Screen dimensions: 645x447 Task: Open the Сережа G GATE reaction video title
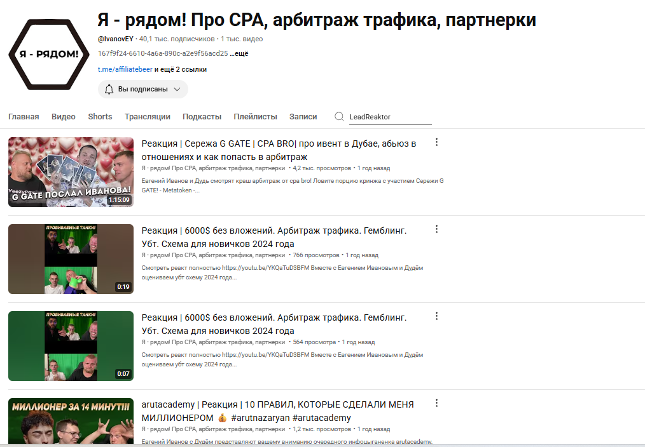point(279,150)
